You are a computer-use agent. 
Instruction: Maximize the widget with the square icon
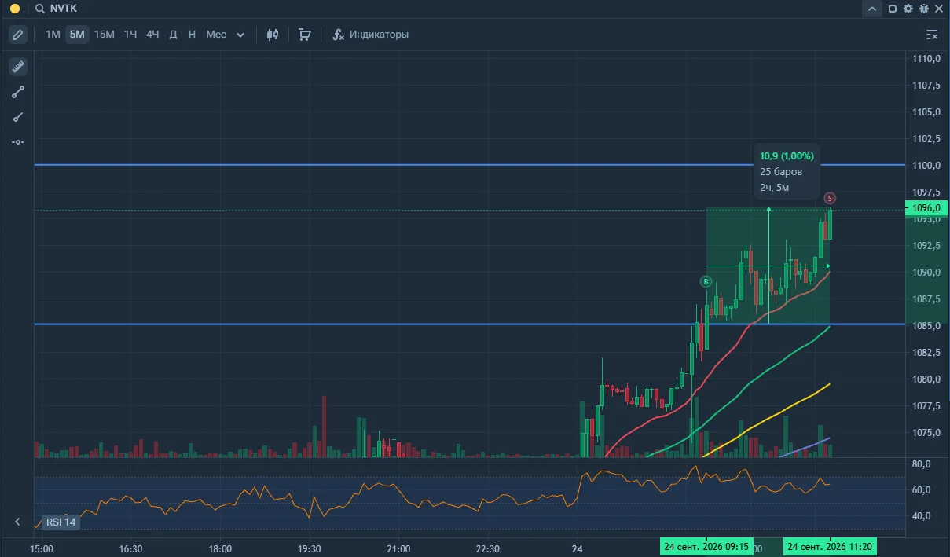pos(893,9)
